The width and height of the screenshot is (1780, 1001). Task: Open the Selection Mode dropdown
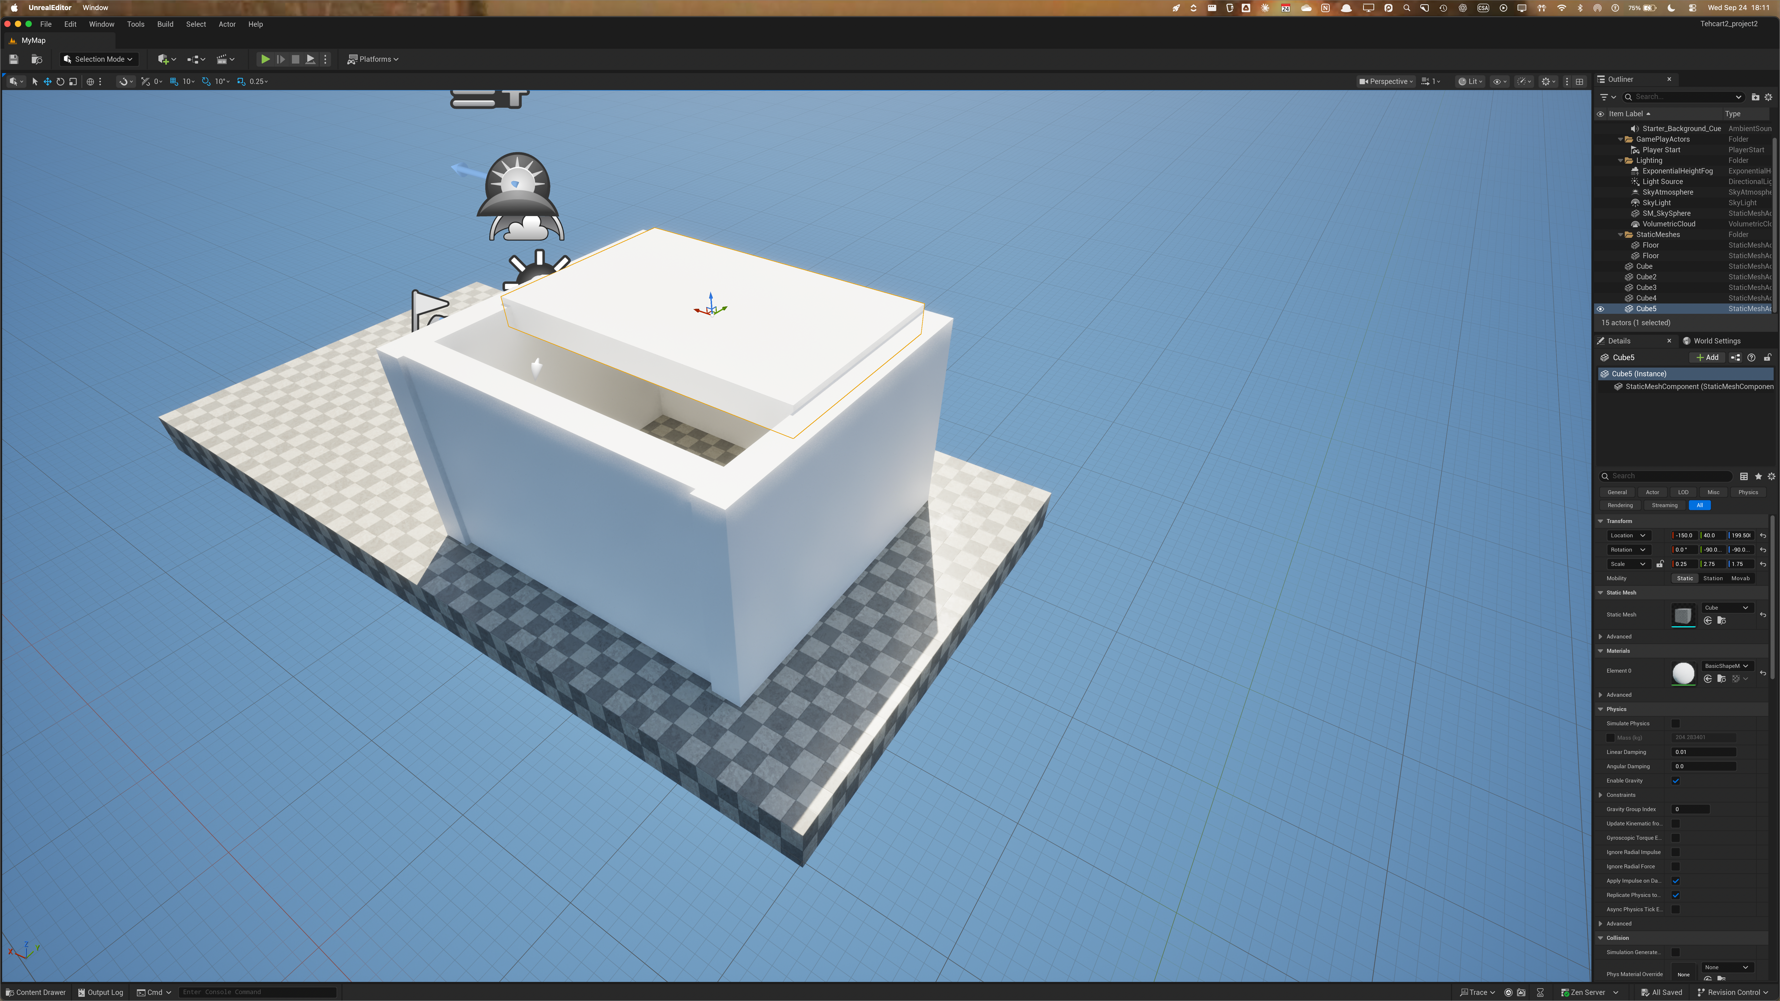pos(99,59)
